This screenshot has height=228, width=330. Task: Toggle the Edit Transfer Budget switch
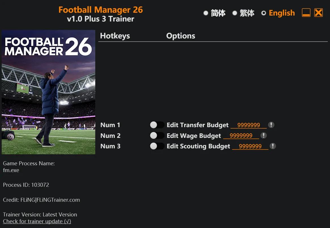tap(157, 125)
